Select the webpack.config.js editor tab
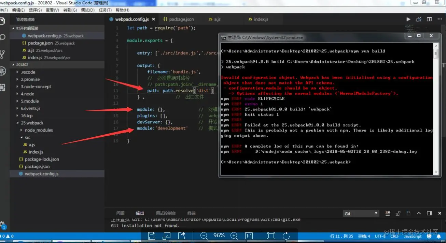 click(131, 19)
